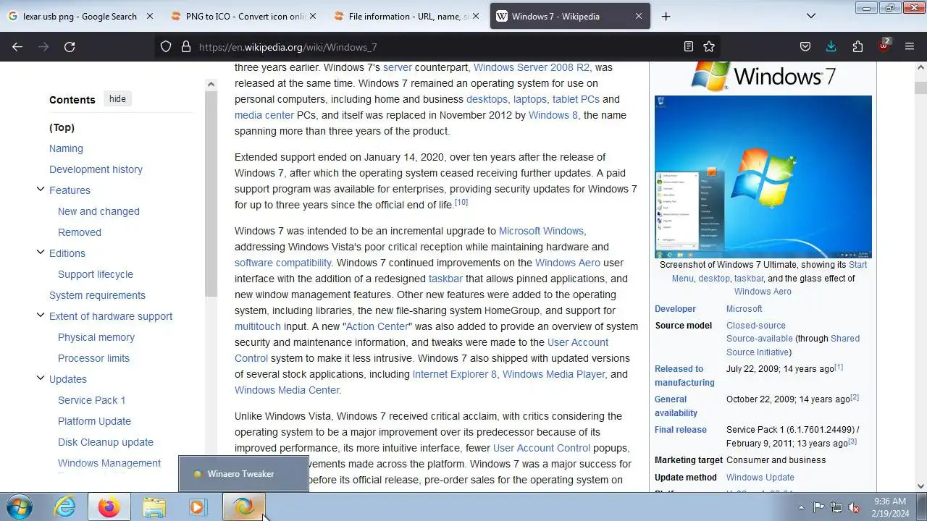Open the Pocket save icon
The image size is (927, 521).
click(805, 46)
